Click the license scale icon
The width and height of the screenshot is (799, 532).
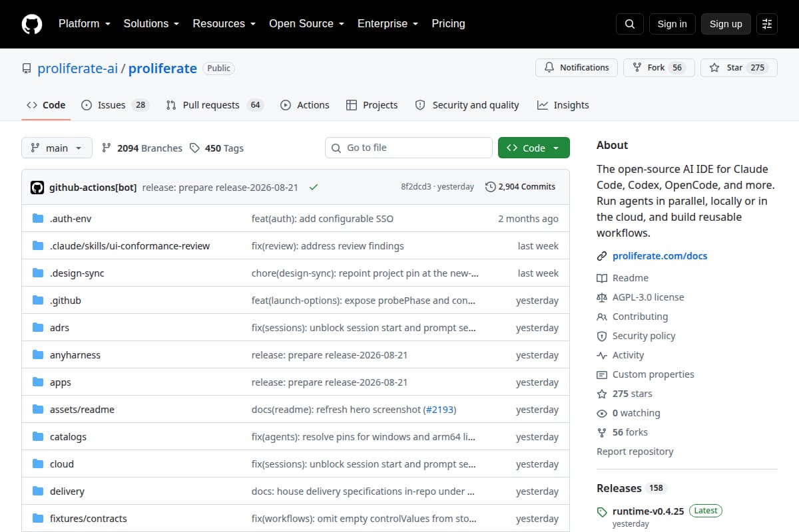(x=602, y=297)
